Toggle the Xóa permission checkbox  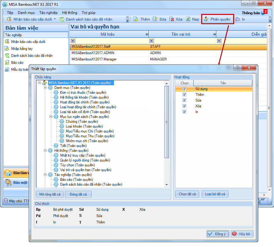coord(184,106)
